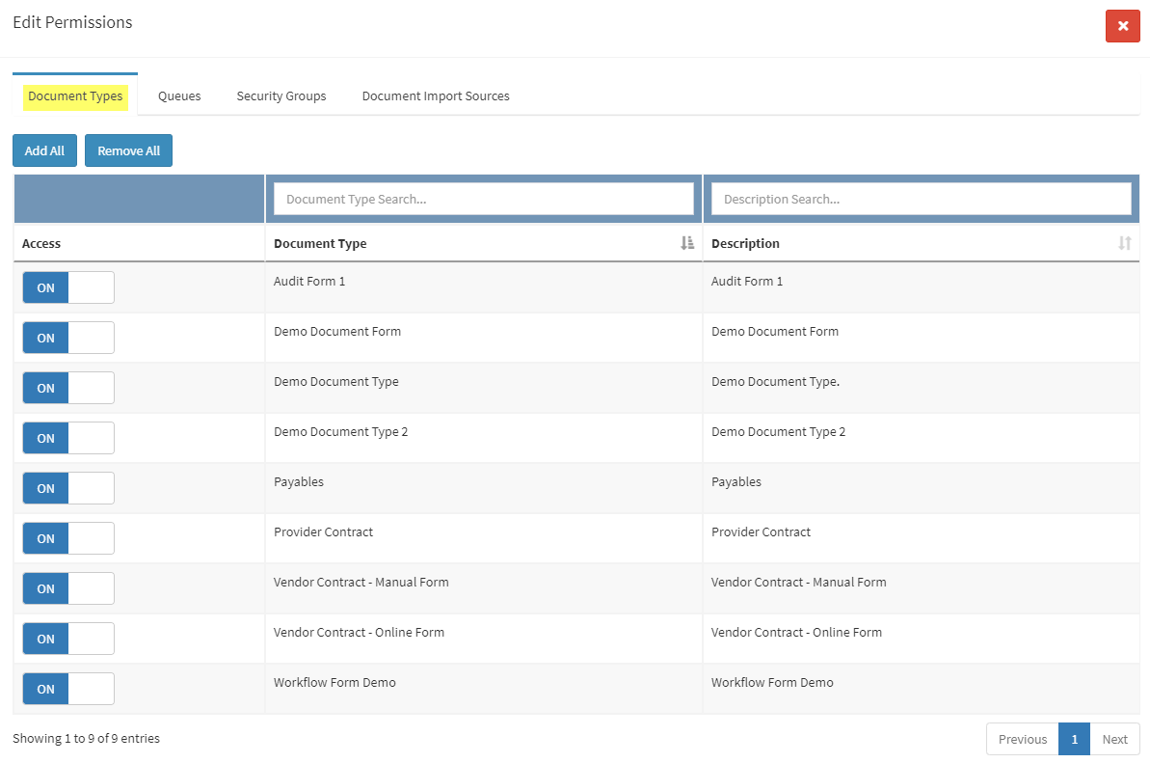Focus the Document Type Search field
The width and height of the screenshot is (1150, 763).
[483, 199]
